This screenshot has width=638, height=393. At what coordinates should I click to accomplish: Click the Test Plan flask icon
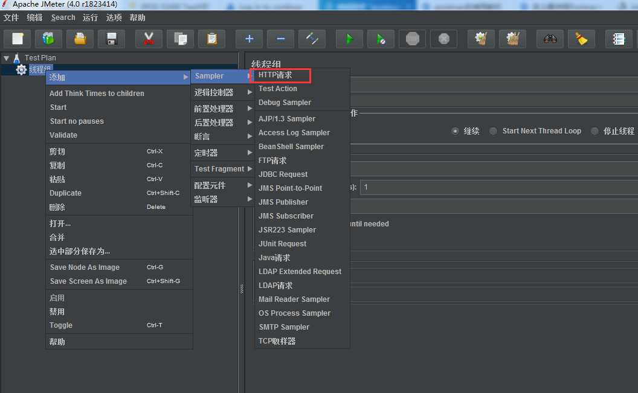tap(17, 58)
